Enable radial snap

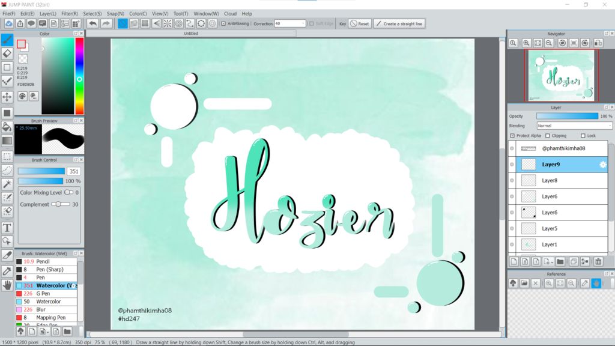[168, 23]
